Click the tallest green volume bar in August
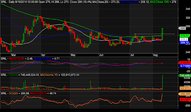The image size is (191, 112). point(162,83)
